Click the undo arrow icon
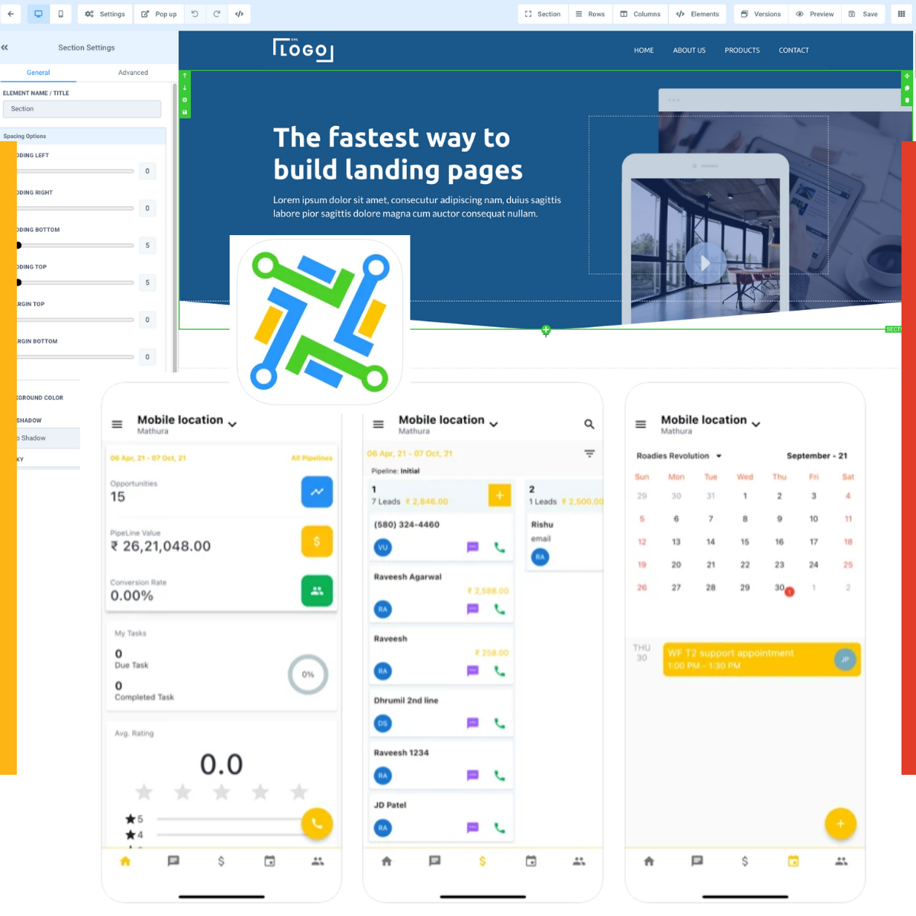The image size is (916, 916). coord(195,14)
